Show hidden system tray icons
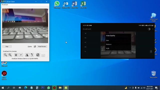The width and height of the screenshot is (160, 90). 130,88
